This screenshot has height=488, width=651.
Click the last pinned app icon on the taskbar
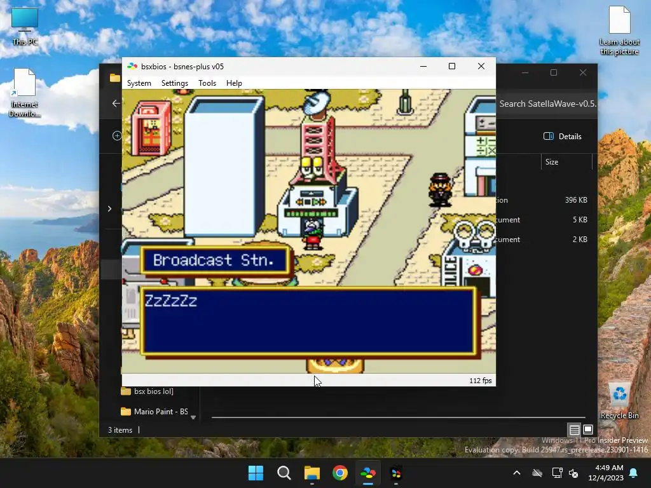[x=396, y=473]
